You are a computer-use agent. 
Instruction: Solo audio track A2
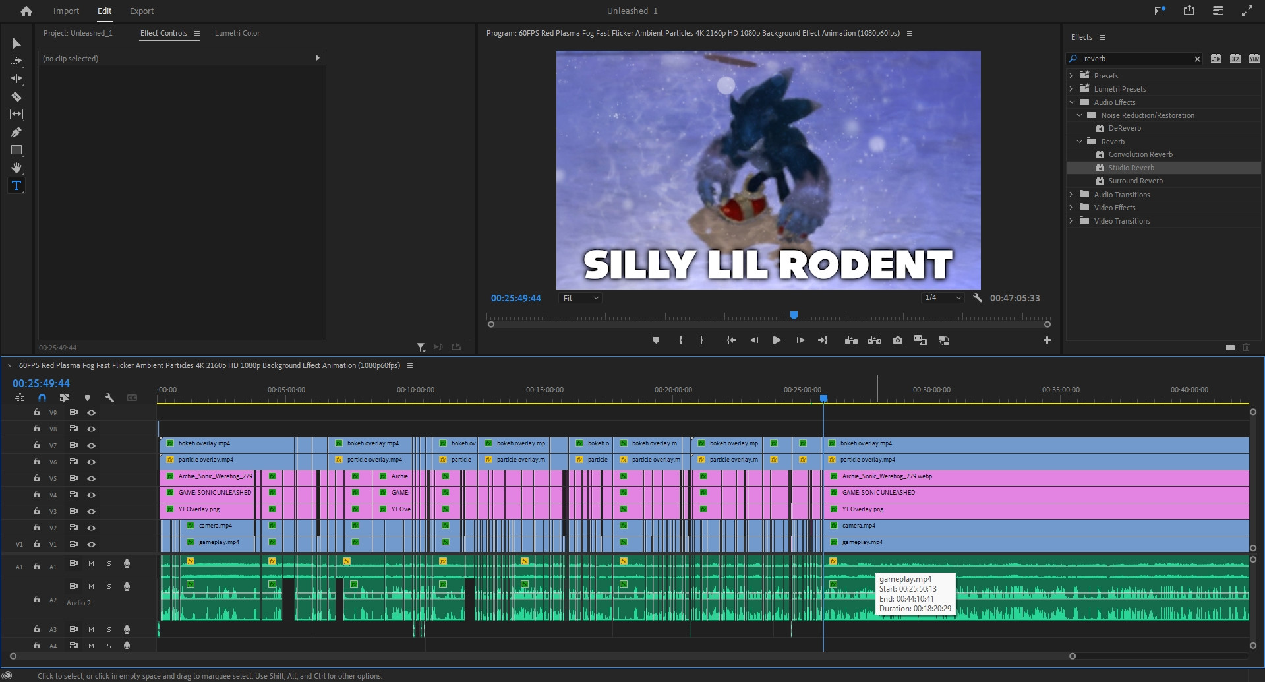pos(109,586)
